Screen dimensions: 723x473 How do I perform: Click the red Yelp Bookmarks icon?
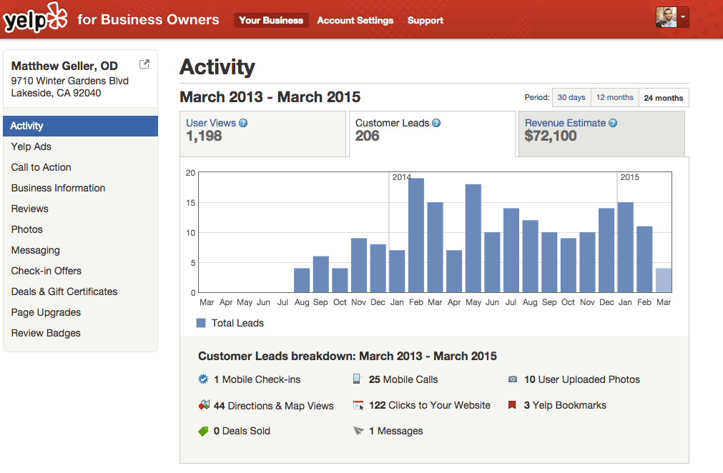(512, 405)
